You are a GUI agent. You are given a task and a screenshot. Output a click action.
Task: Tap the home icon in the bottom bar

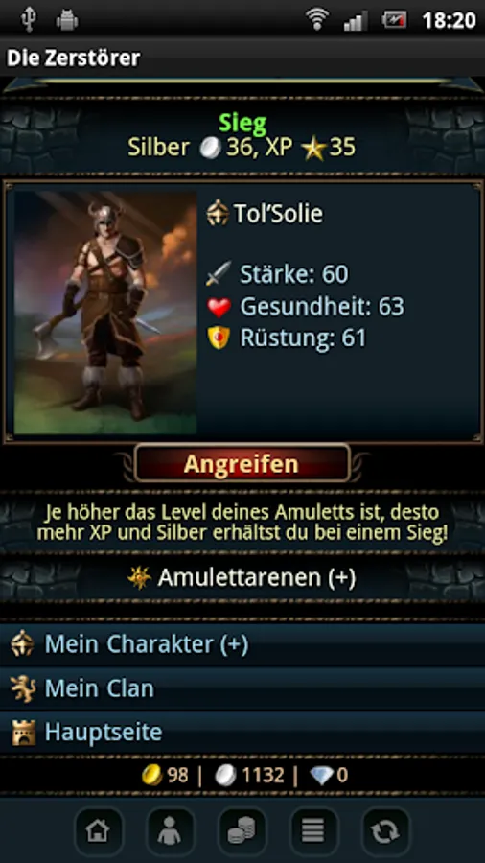98,831
